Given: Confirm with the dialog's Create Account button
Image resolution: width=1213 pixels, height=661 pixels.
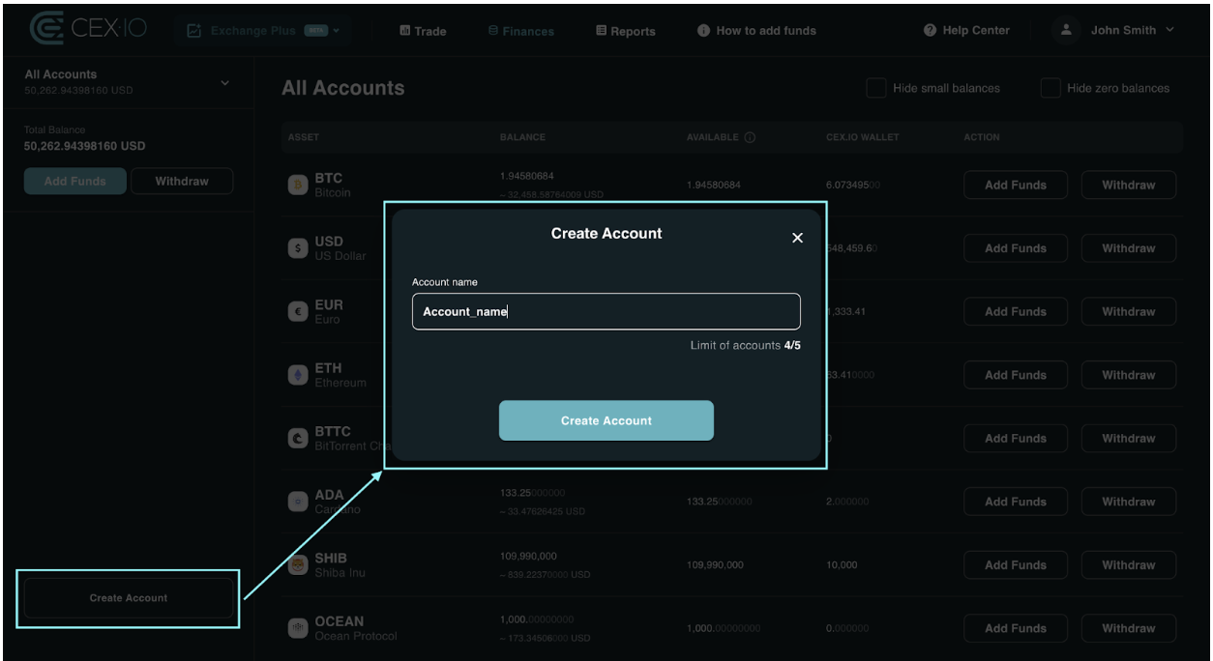Looking at the screenshot, I should coord(606,420).
